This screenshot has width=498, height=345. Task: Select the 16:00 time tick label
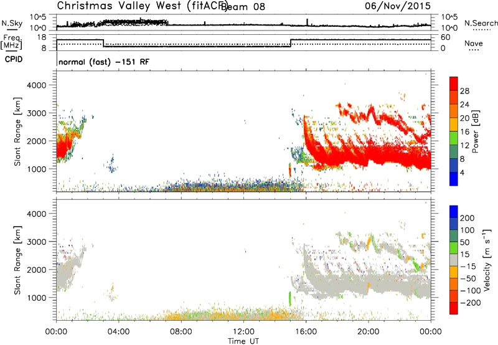pyautogui.click(x=306, y=332)
